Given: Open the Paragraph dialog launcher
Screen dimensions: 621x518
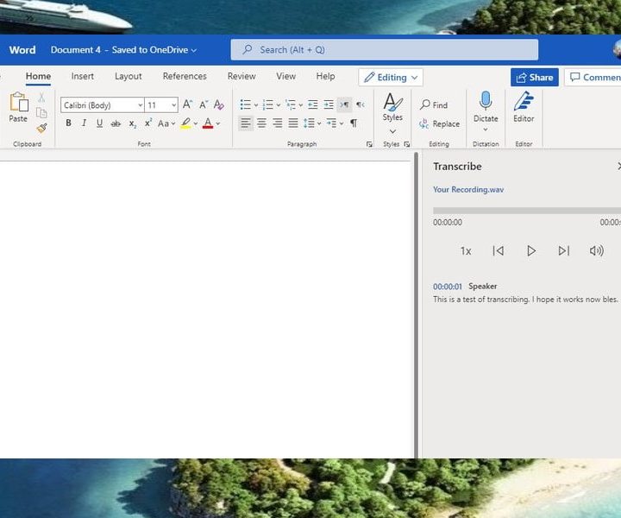Looking at the screenshot, I should tap(369, 144).
